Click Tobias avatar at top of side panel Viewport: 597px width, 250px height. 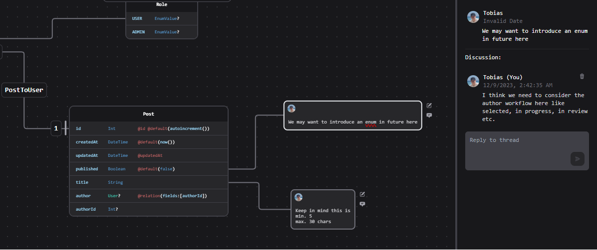tap(473, 17)
